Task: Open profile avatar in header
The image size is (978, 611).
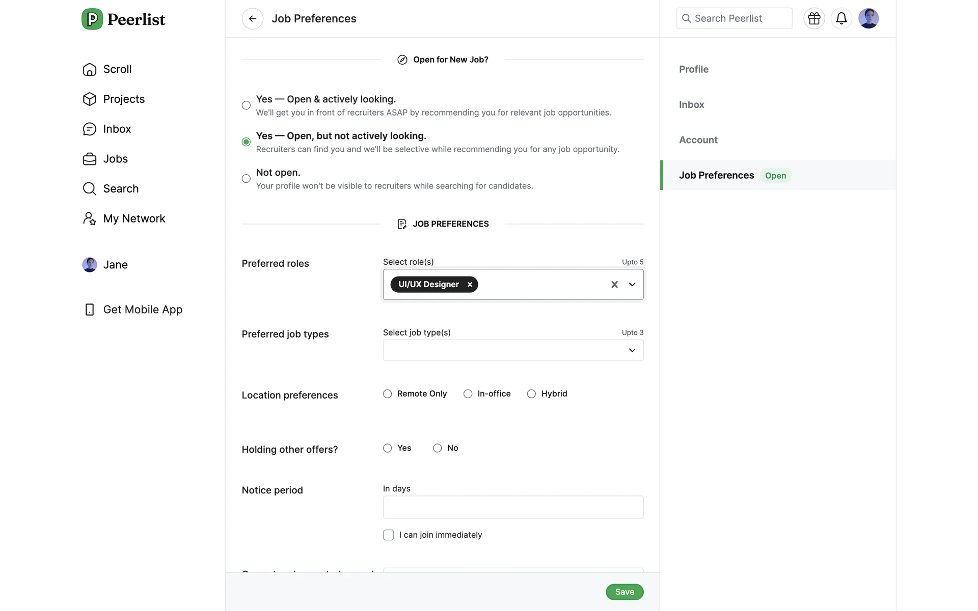Action: (868, 19)
